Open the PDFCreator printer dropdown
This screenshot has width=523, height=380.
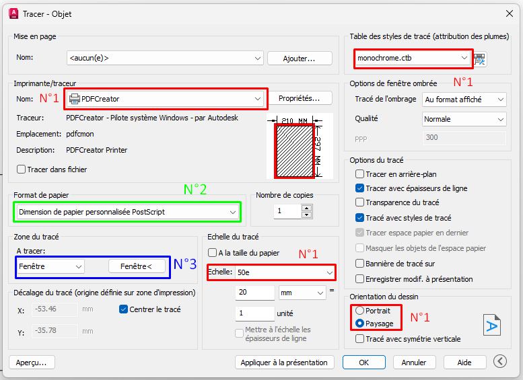pyautogui.click(x=165, y=99)
